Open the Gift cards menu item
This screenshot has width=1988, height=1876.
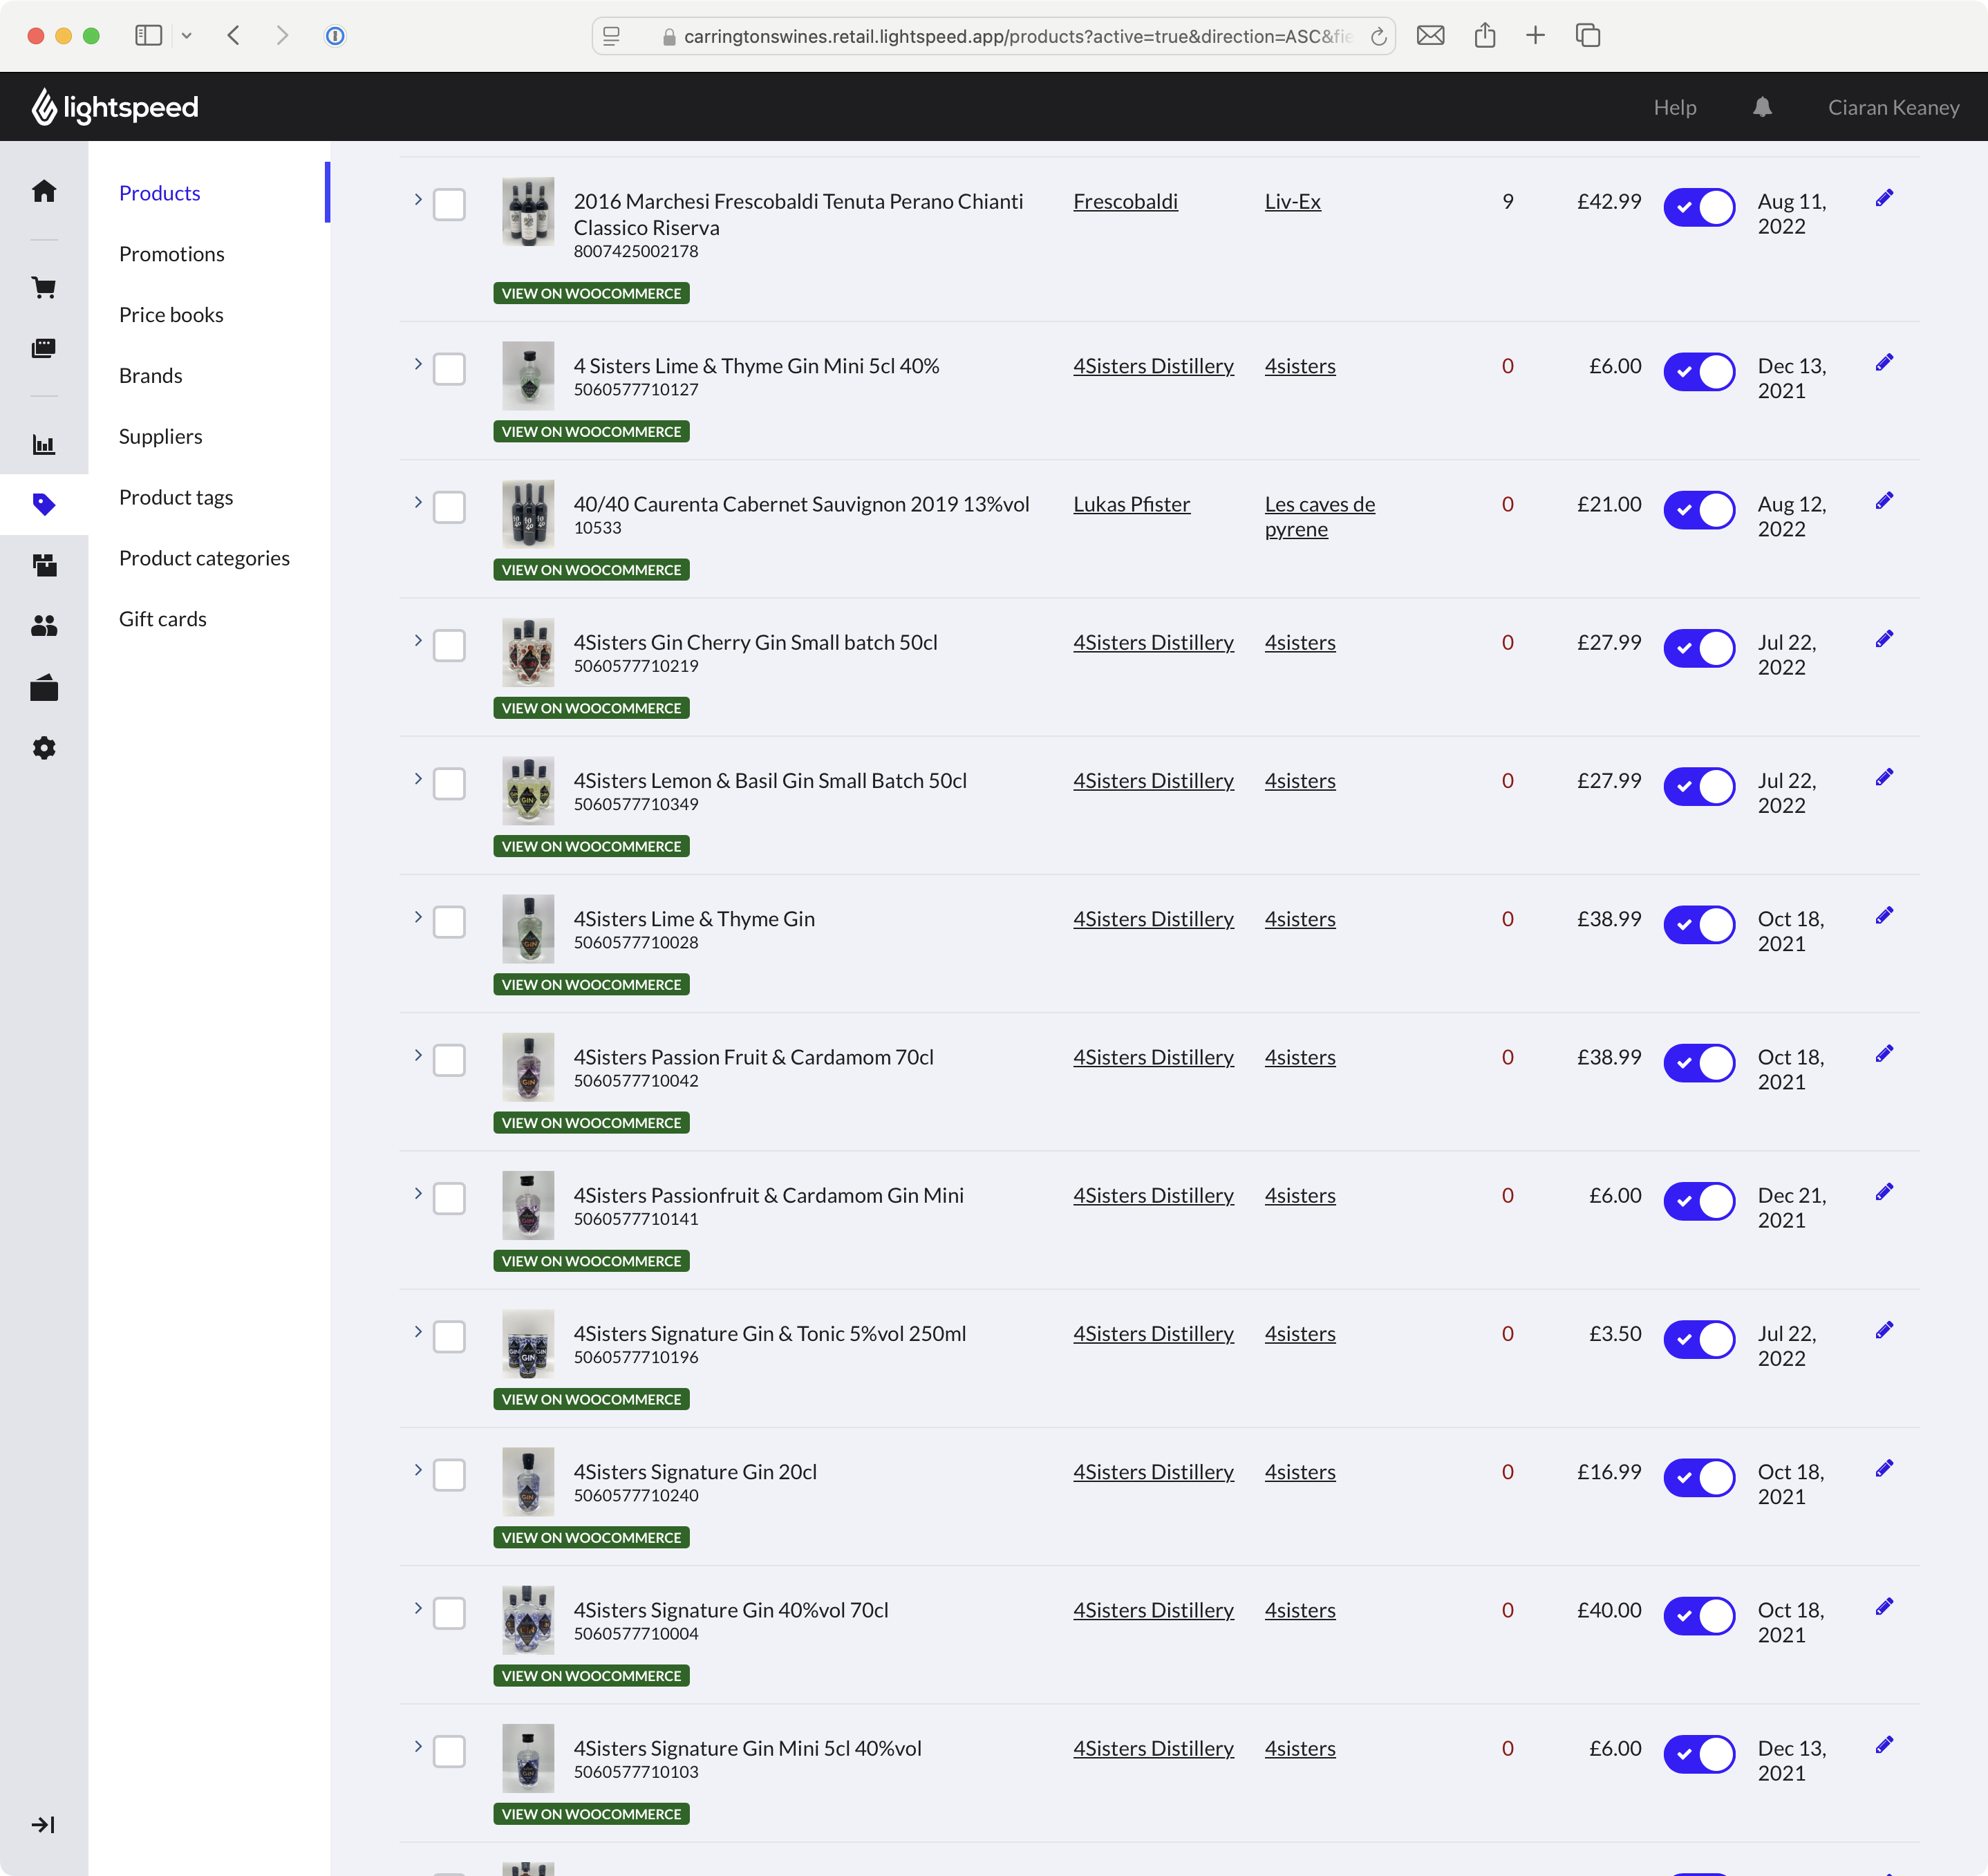[163, 619]
